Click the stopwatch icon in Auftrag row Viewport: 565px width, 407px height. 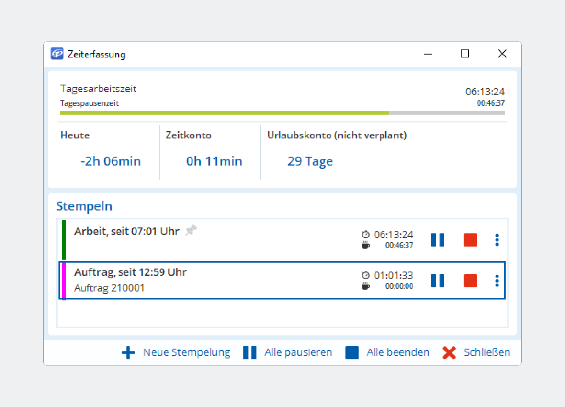(x=366, y=275)
